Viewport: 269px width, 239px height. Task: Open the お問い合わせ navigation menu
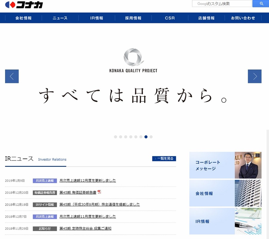[x=243, y=18]
